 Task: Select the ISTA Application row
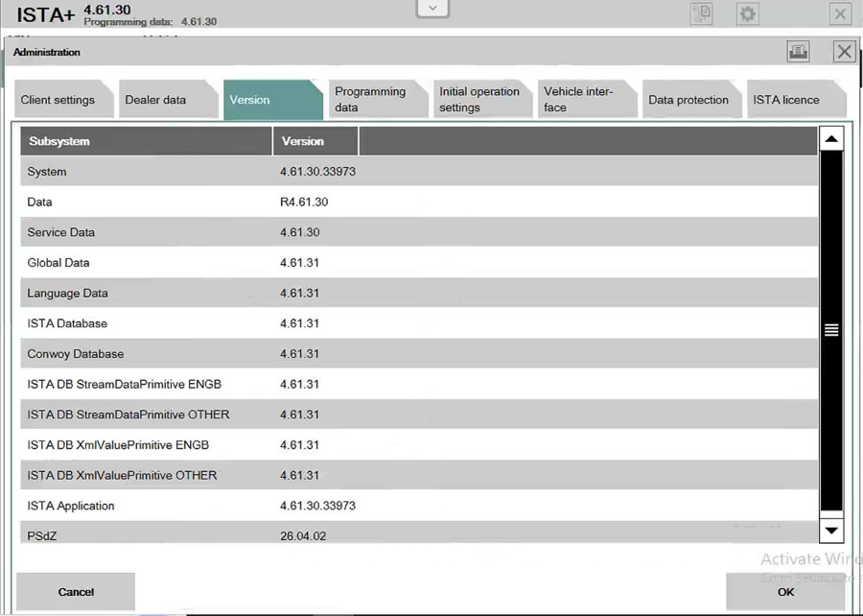pos(419,506)
